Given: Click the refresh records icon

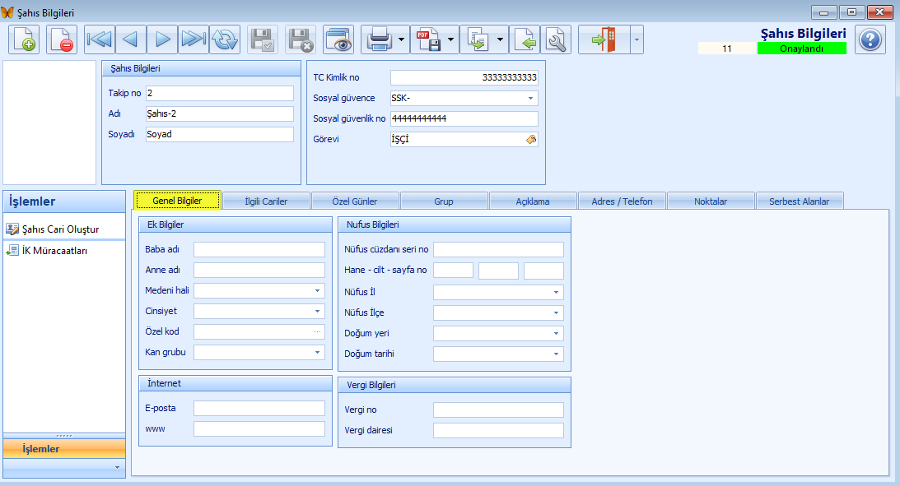Looking at the screenshot, I should pyautogui.click(x=224, y=39).
